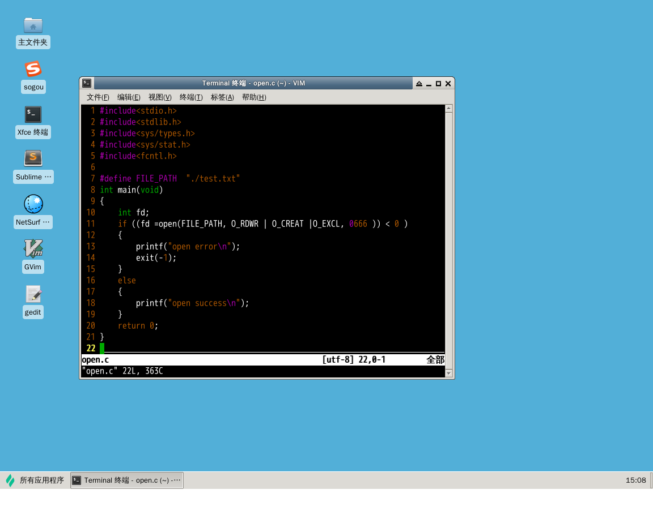The height and width of the screenshot is (507, 653).
Task: Click the 15:08 clock in the panel
Action: (x=635, y=480)
